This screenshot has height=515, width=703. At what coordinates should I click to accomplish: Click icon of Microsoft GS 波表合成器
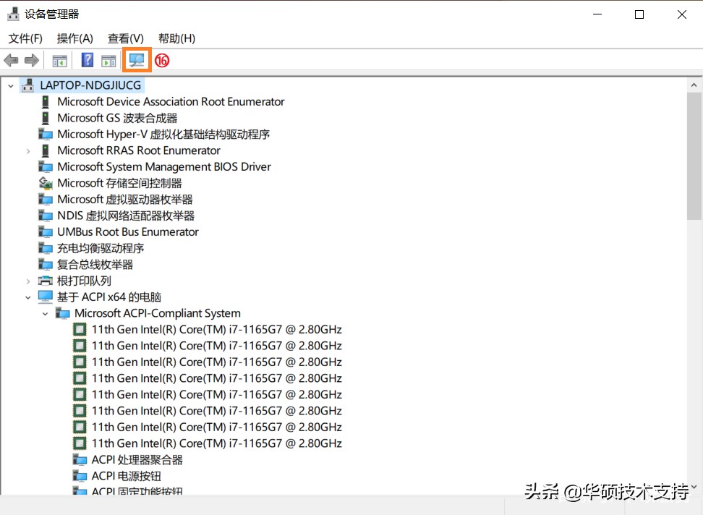[46, 118]
